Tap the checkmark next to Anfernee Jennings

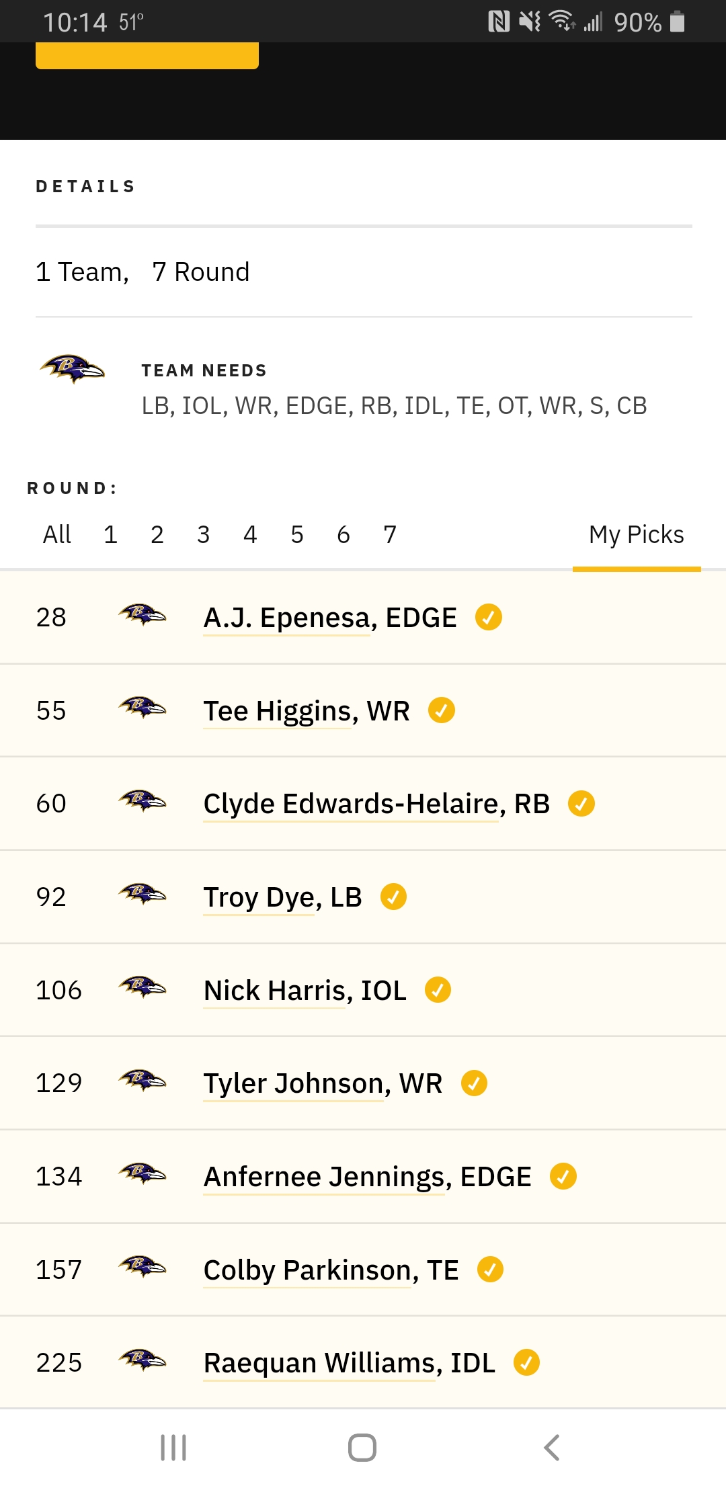(563, 1176)
